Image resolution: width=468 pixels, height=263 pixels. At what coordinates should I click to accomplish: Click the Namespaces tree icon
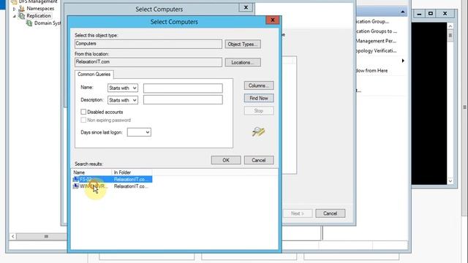pos(22,9)
